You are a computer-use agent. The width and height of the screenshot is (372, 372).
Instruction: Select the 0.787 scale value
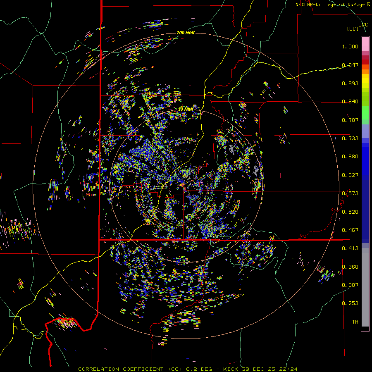click(x=350, y=120)
